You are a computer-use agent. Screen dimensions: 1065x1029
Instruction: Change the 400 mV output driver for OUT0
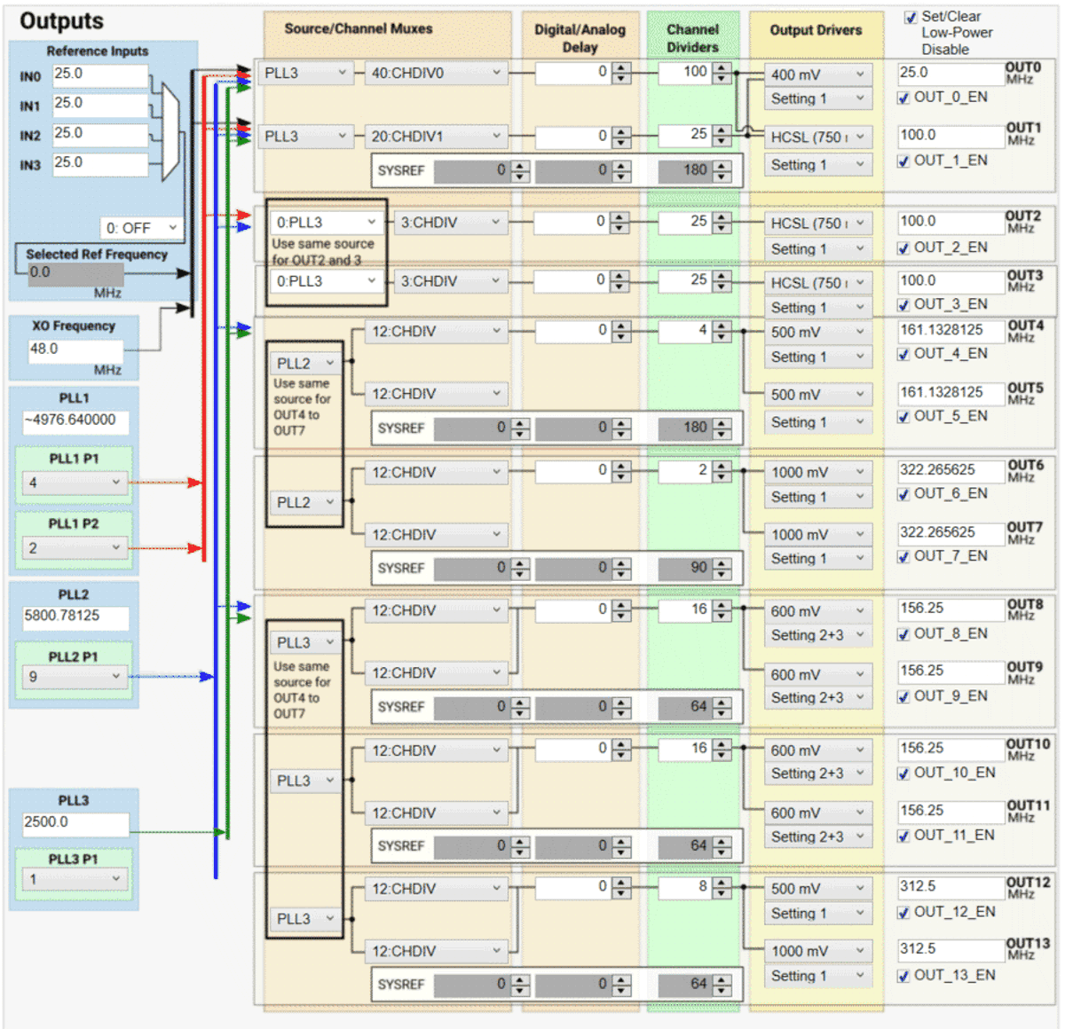pyautogui.click(x=816, y=75)
